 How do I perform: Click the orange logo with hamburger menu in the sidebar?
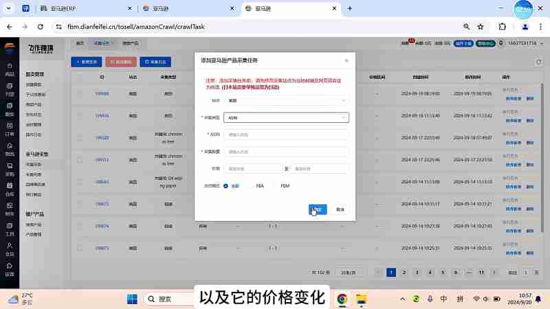pos(10,48)
